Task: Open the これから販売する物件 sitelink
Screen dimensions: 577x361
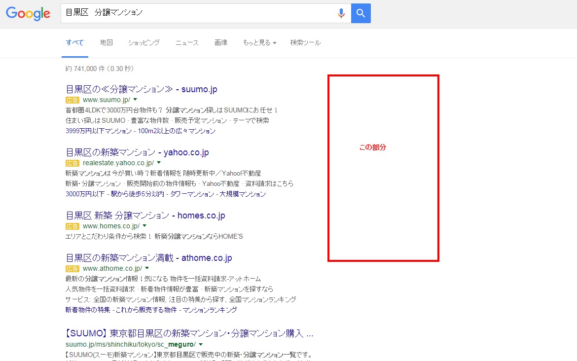Action: tap(146, 310)
